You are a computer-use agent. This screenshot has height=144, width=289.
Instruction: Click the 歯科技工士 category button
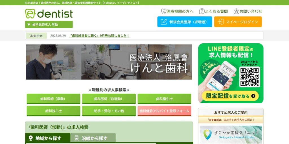coord(53,111)
